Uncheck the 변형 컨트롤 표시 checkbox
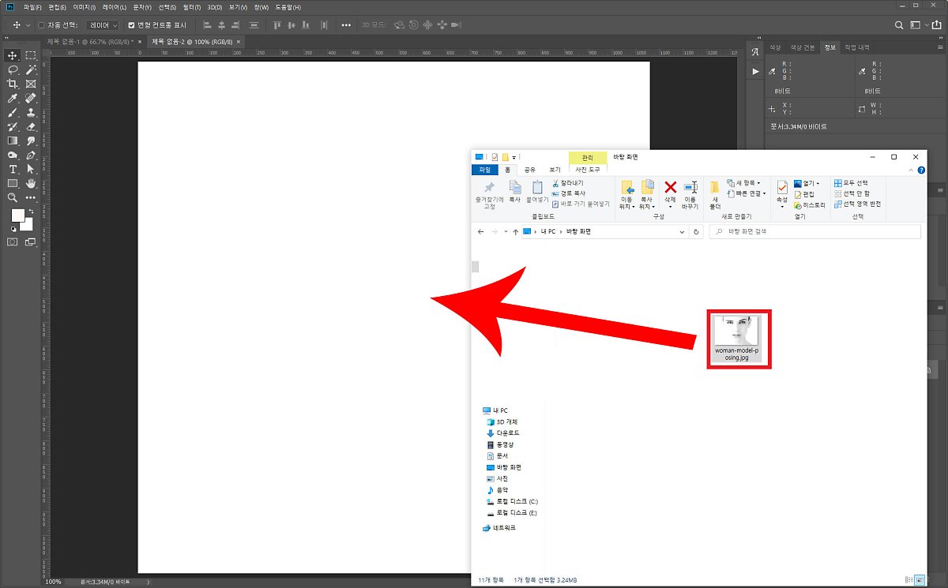 [131, 25]
